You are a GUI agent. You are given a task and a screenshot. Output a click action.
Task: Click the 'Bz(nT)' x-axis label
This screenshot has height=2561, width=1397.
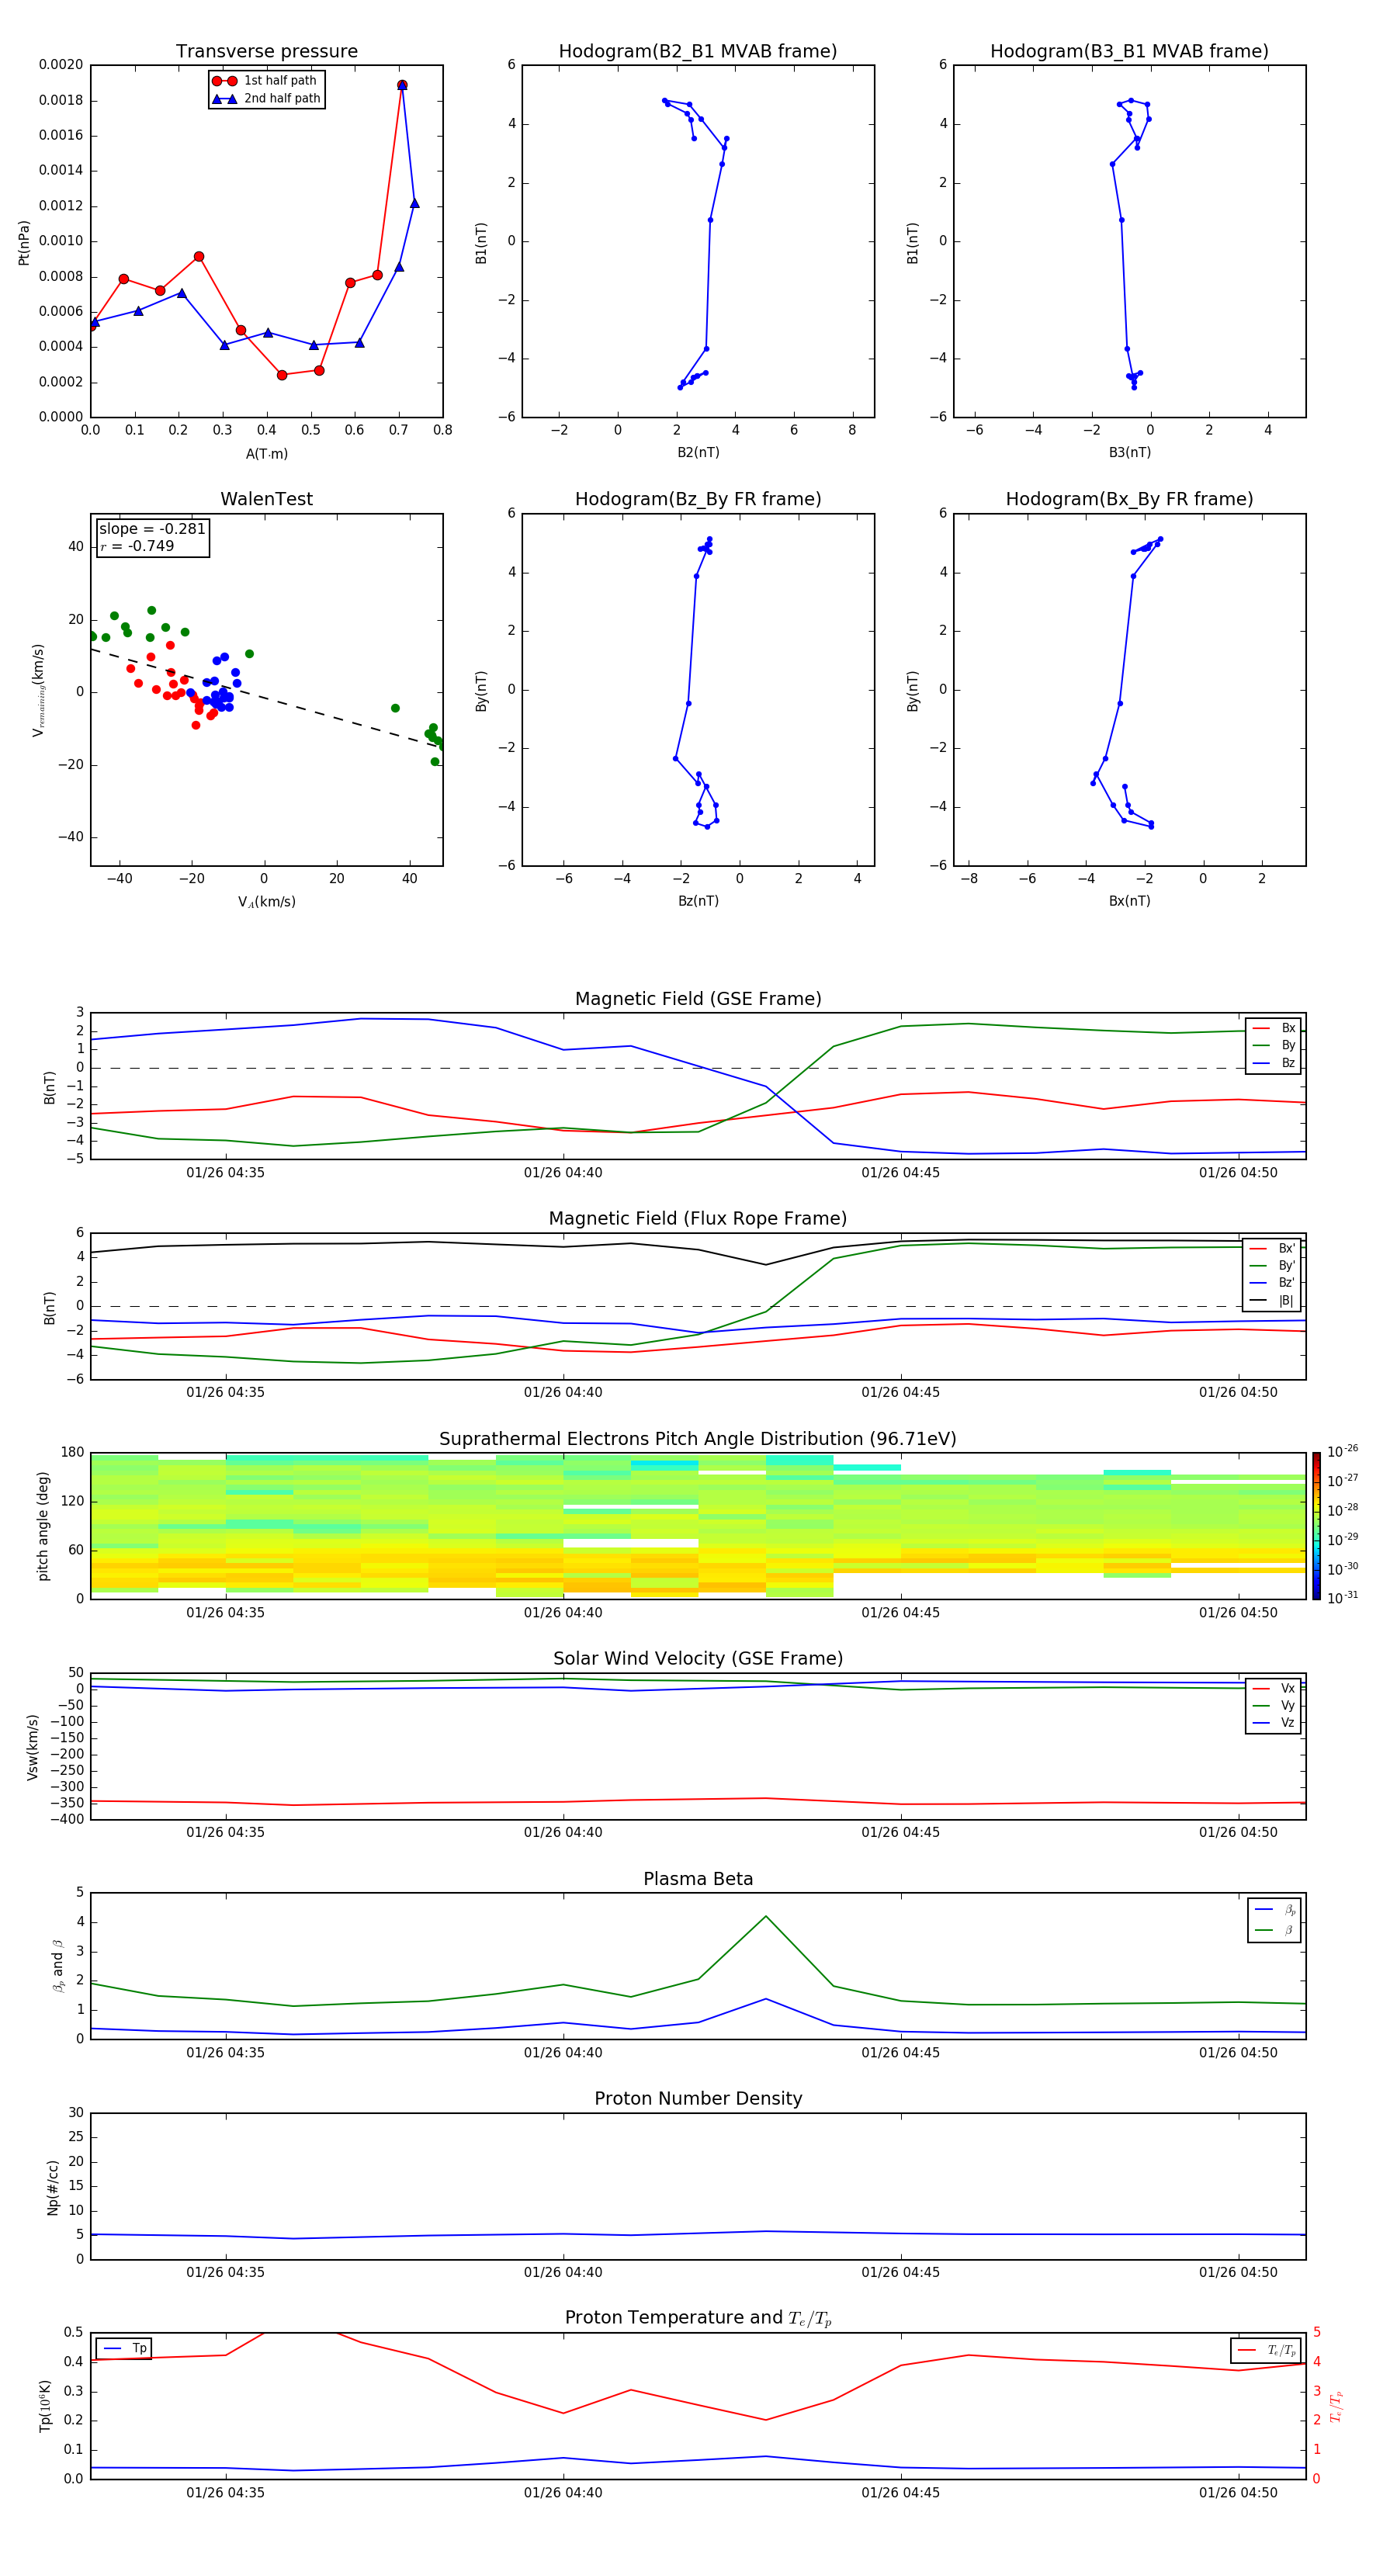coord(698,901)
